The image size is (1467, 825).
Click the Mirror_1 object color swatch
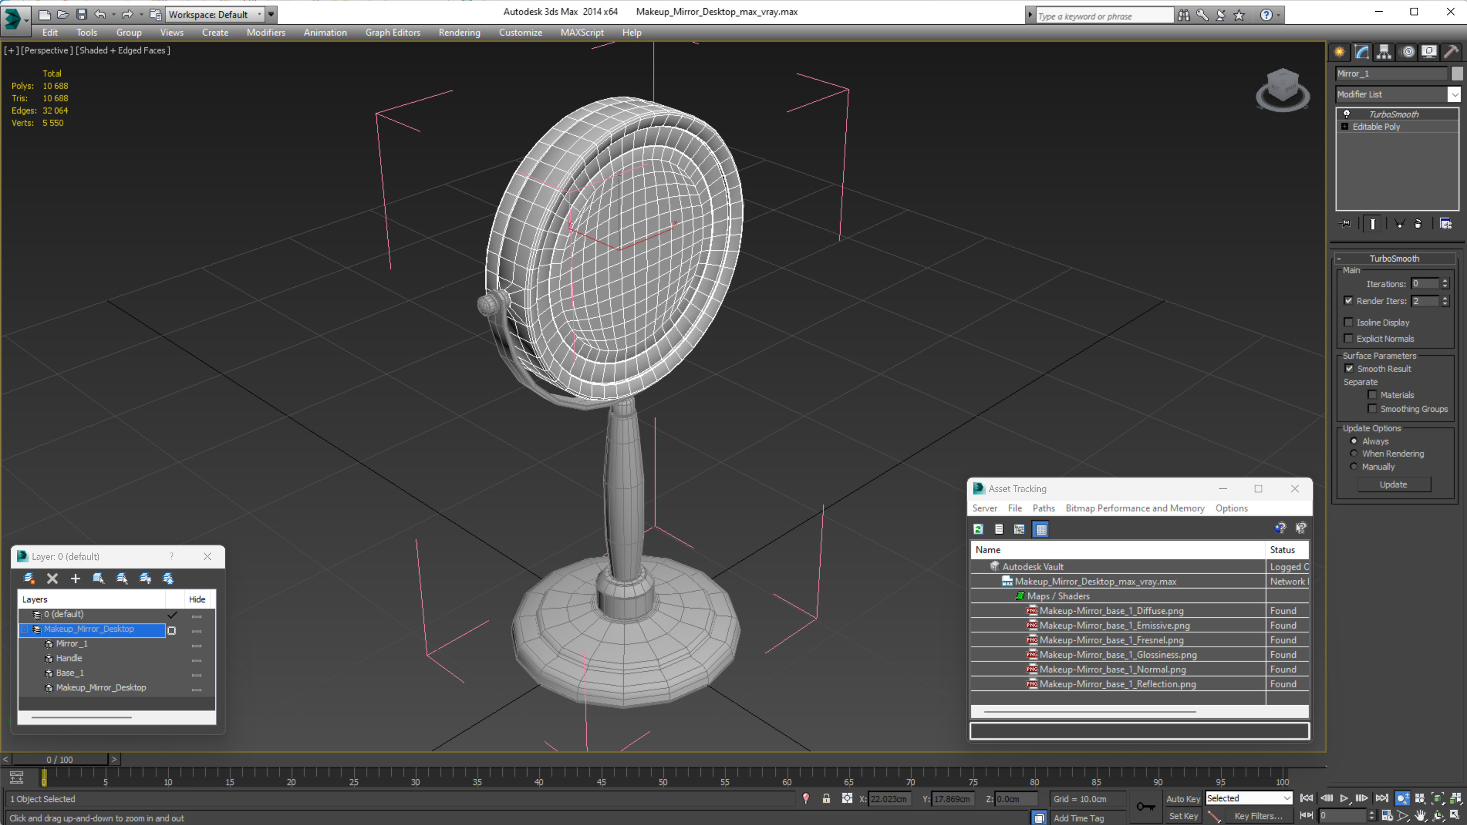(x=1457, y=74)
